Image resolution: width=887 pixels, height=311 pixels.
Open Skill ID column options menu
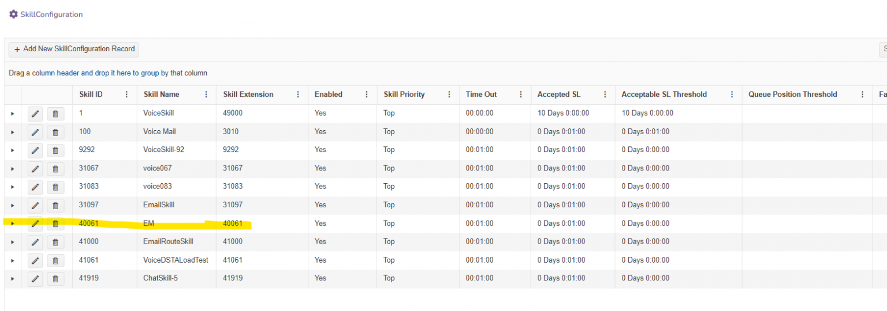tap(126, 94)
